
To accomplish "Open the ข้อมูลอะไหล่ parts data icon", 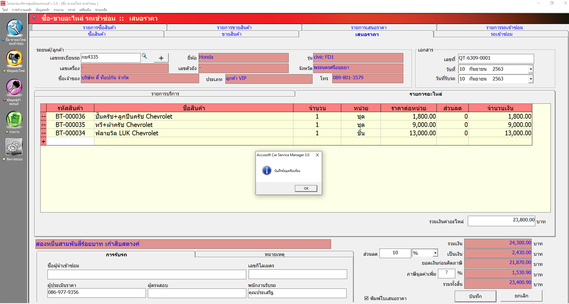I will pos(14,58).
